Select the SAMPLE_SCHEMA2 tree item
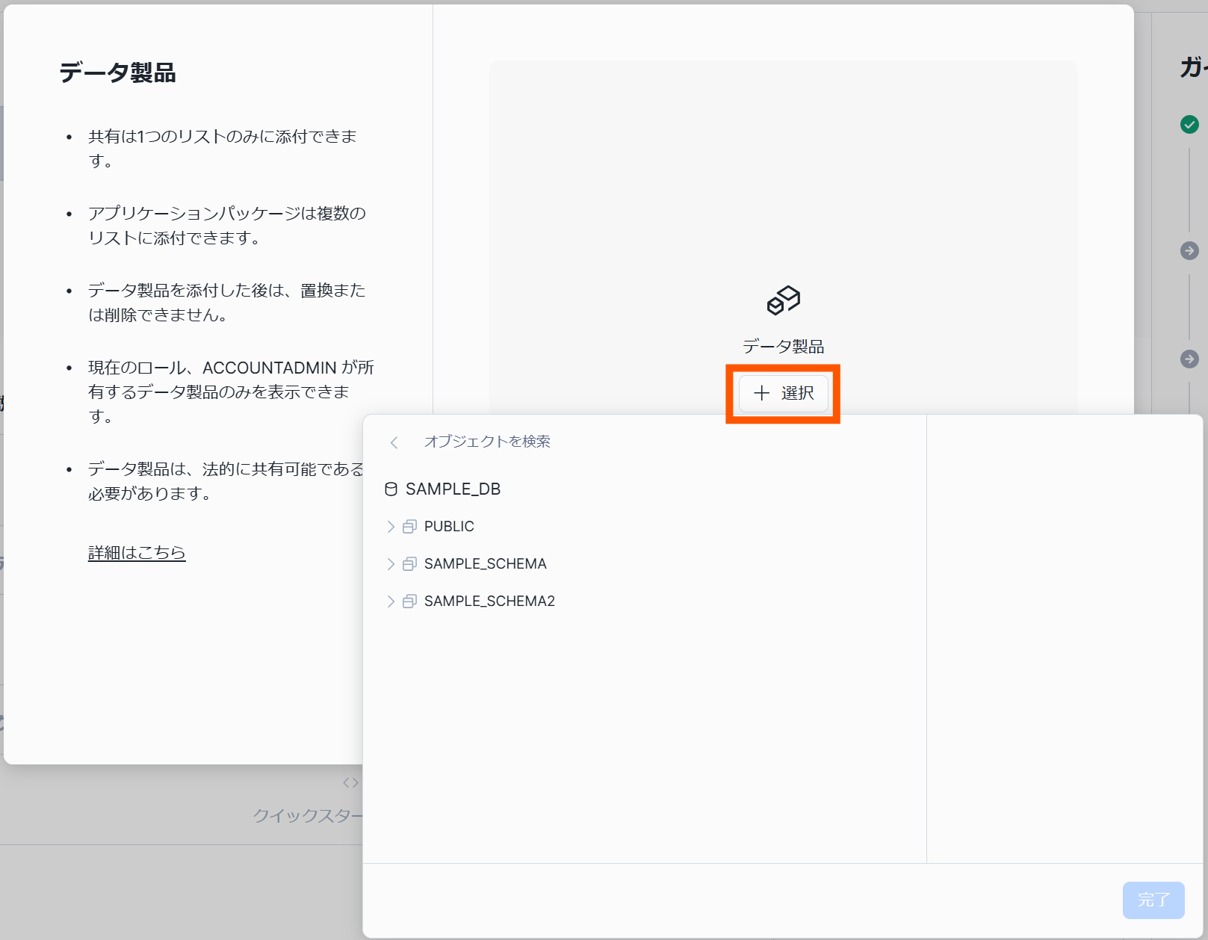This screenshot has height=940, width=1208. [x=489, y=601]
